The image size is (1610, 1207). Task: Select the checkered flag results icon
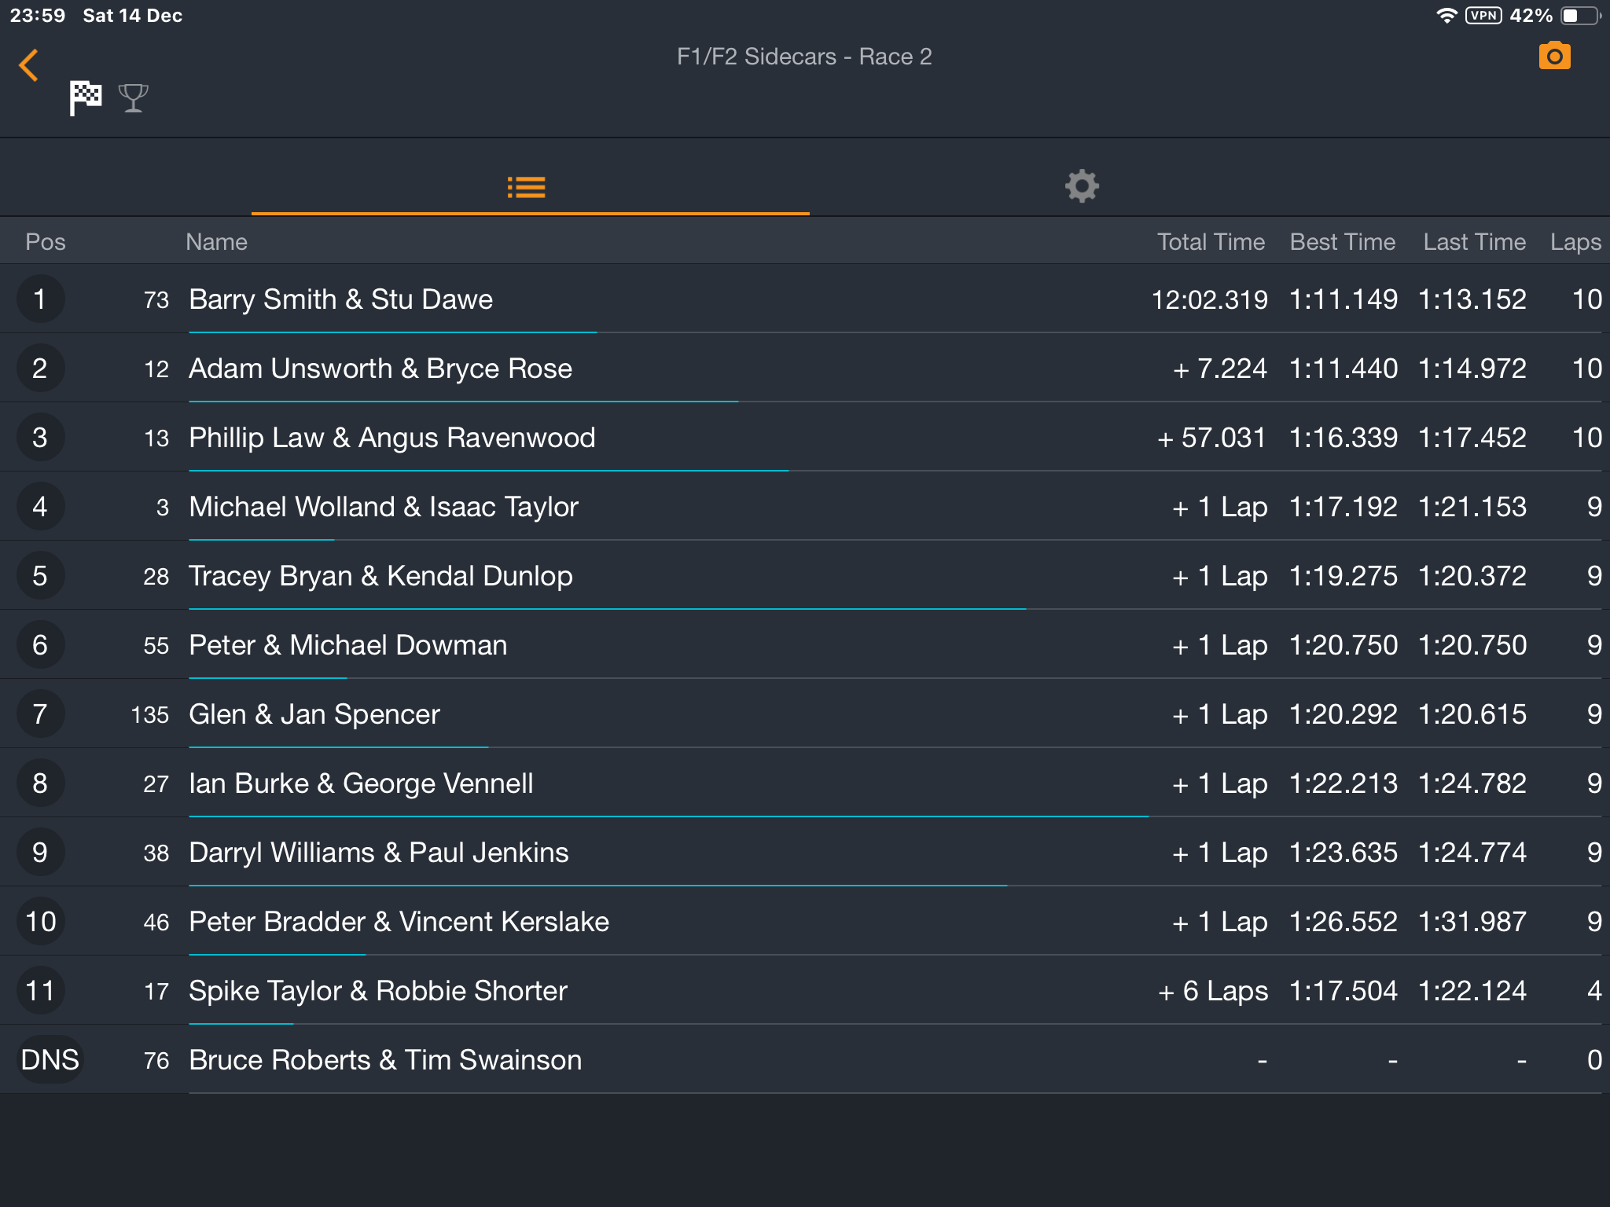click(85, 98)
